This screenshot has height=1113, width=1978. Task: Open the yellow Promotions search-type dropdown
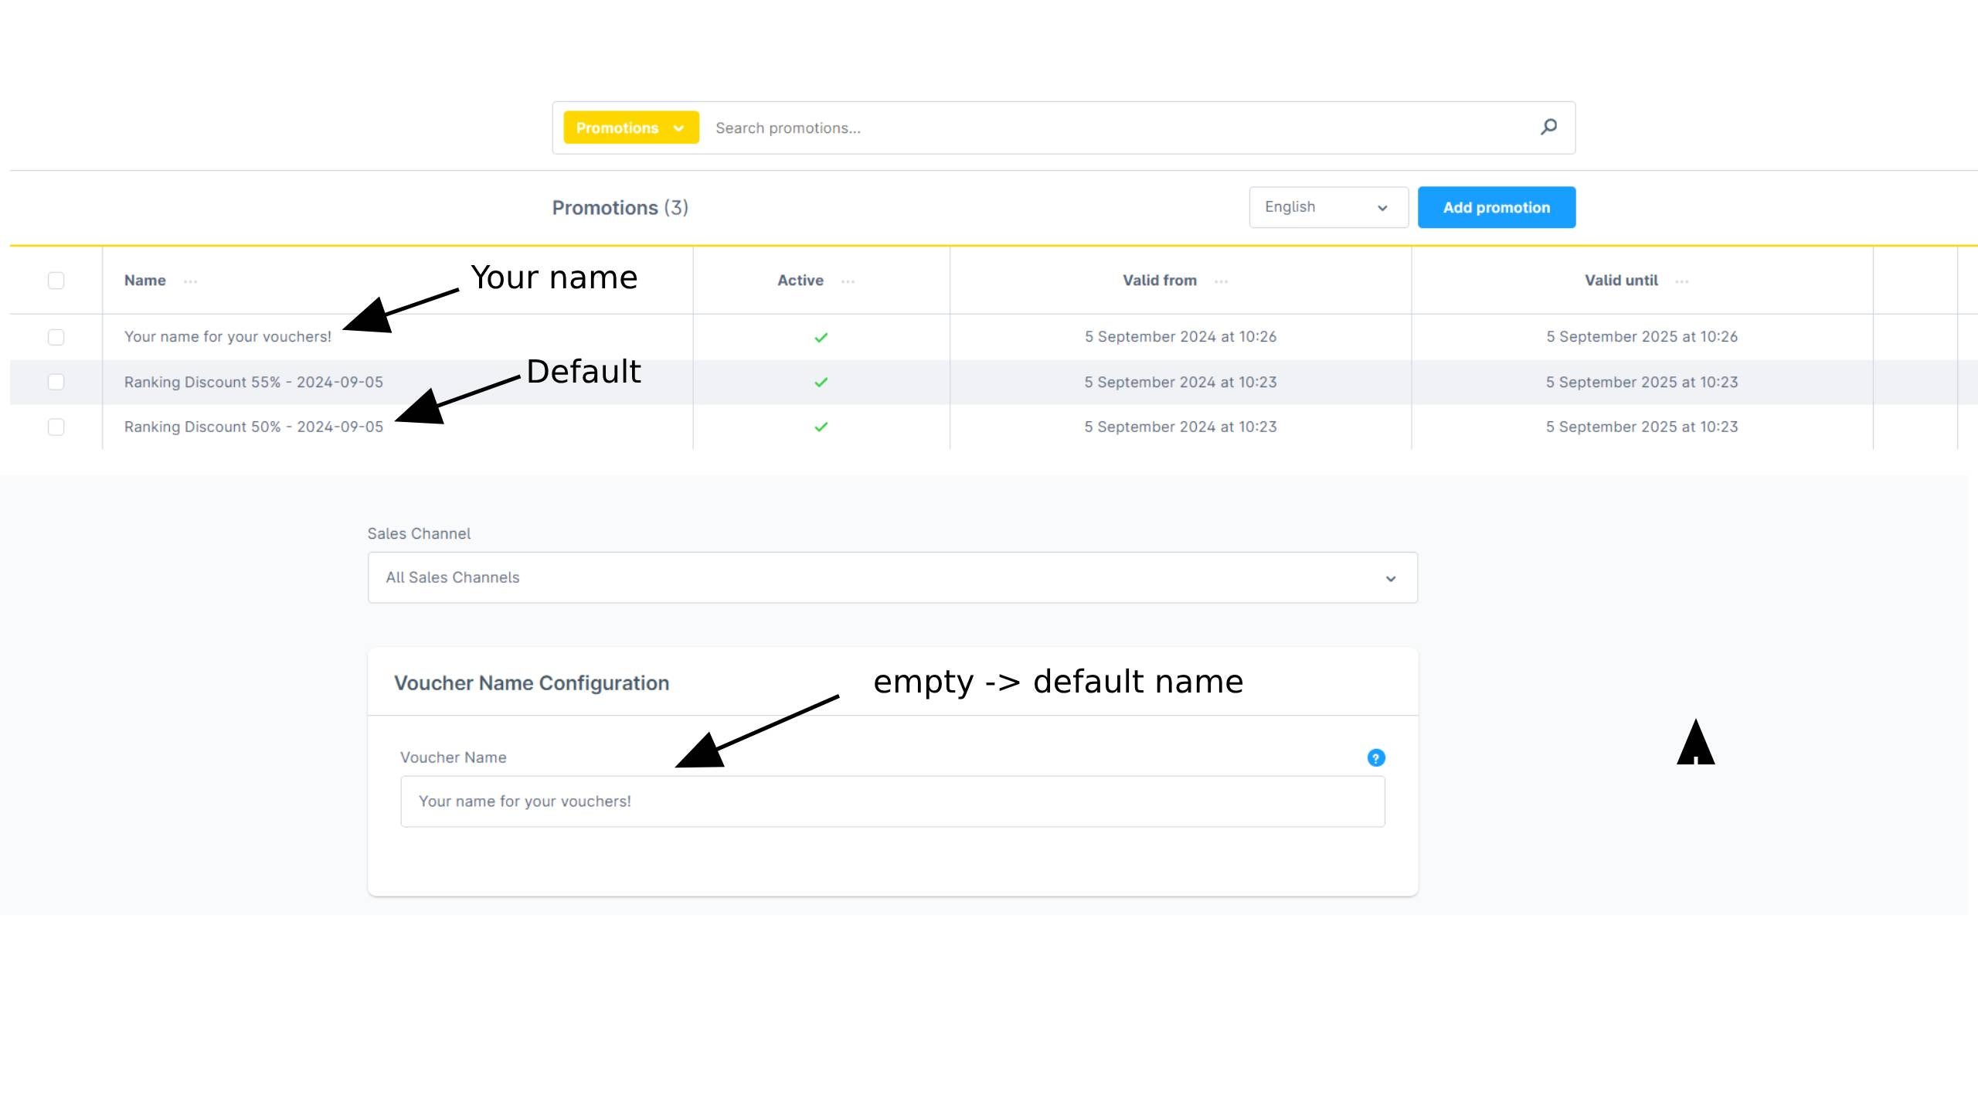coord(631,128)
